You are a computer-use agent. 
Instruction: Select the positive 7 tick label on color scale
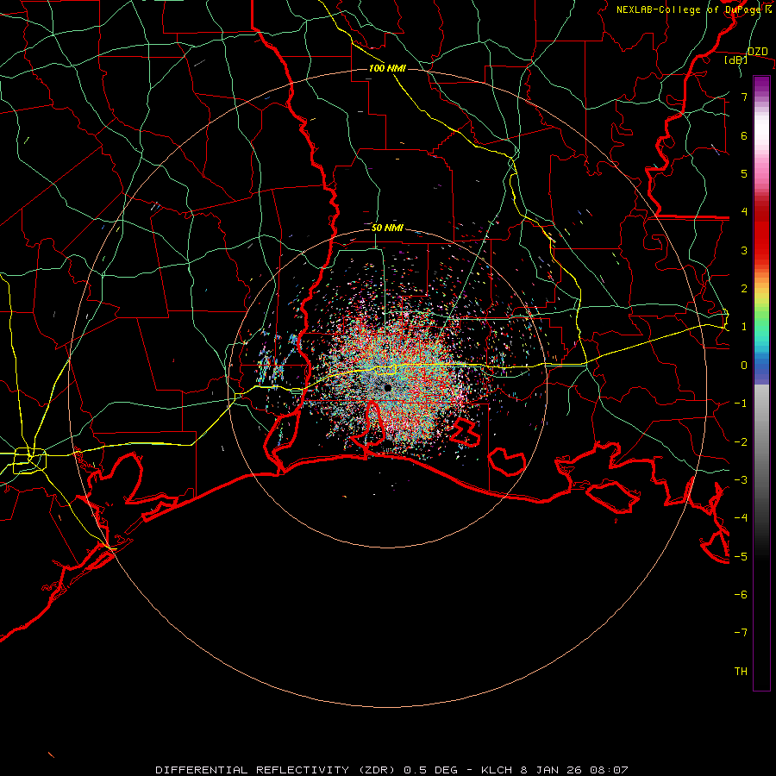[x=744, y=97]
